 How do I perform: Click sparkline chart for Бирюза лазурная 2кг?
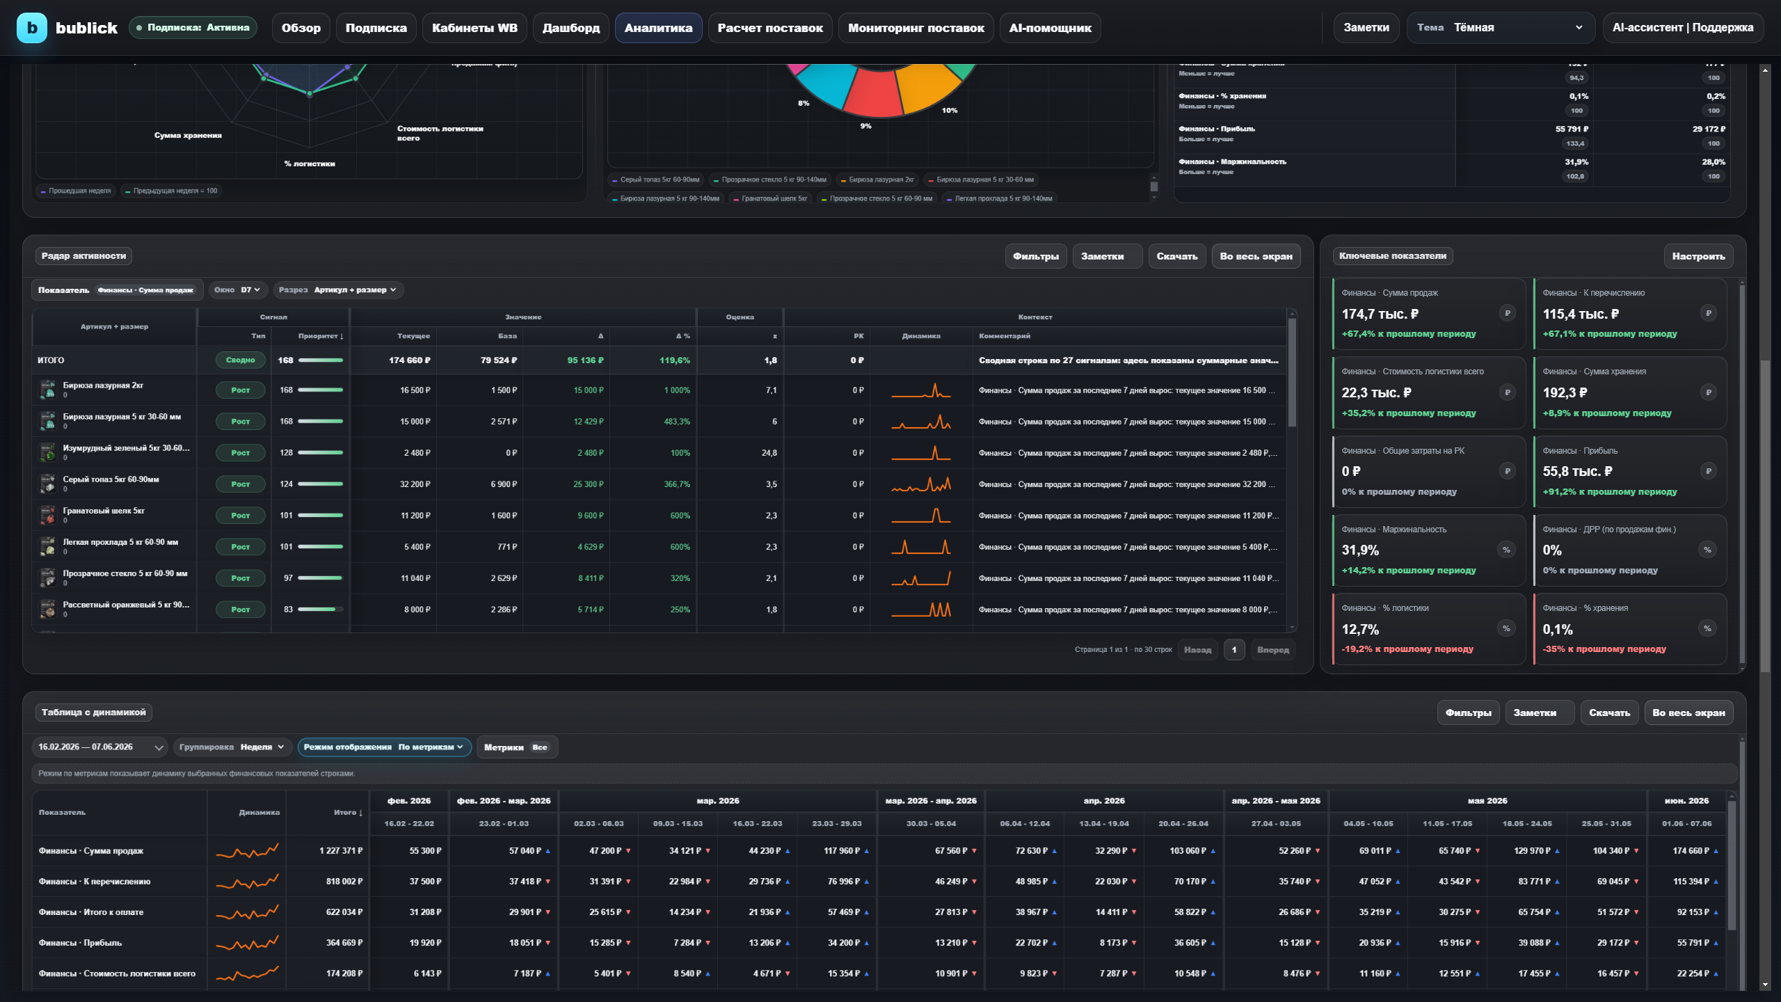coord(921,390)
